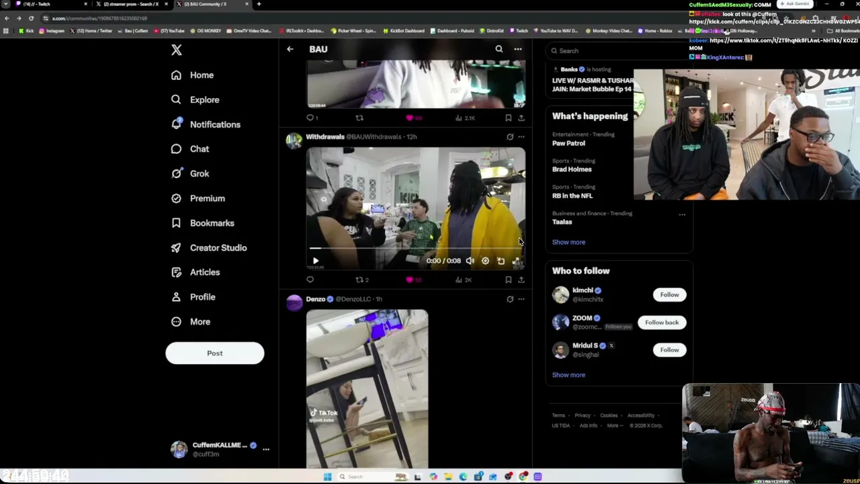The height and width of the screenshot is (484, 860).
Task: Toggle picture-in-picture on Withdrawals video
Action: click(501, 261)
